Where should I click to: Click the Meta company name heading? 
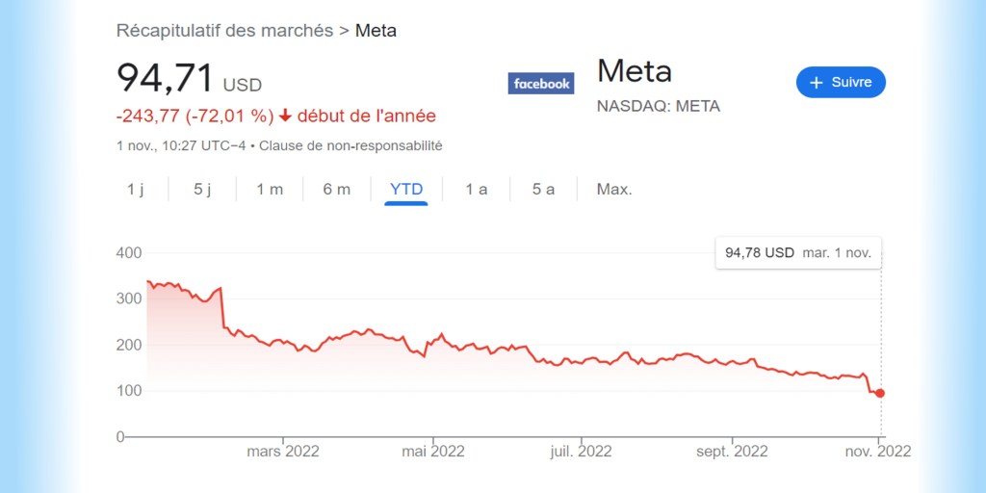click(x=635, y=71)
